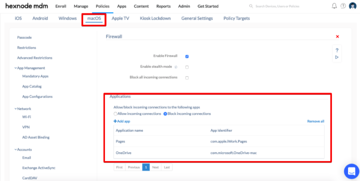Open the Get Started menu
The width and height of the screenshot is (360, 181).
[x=208, y=6]
